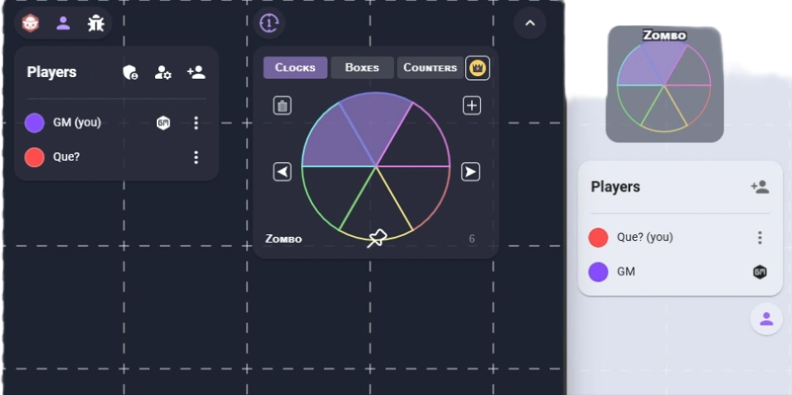Click the Owlbear mascot icon in top toolbar
The width and height of the screenshot is (792, 395).
[x=30, y=22]
